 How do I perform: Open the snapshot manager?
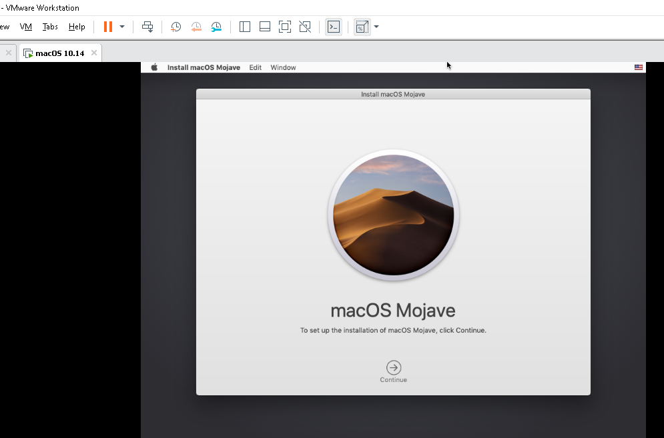tap(216, 27)
